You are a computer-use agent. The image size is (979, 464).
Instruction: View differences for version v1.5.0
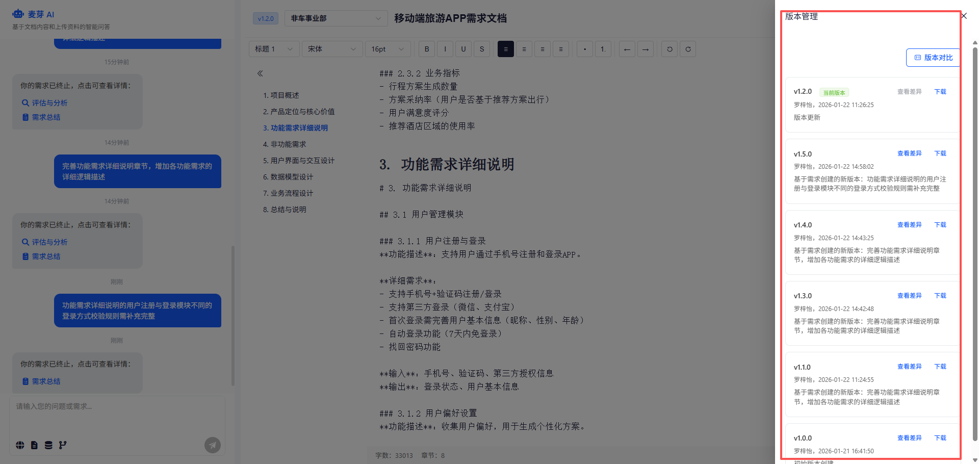tap(910, 153)
